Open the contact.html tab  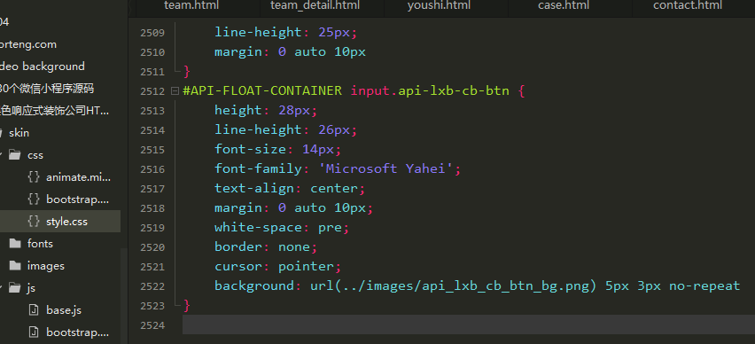point(687,6)
